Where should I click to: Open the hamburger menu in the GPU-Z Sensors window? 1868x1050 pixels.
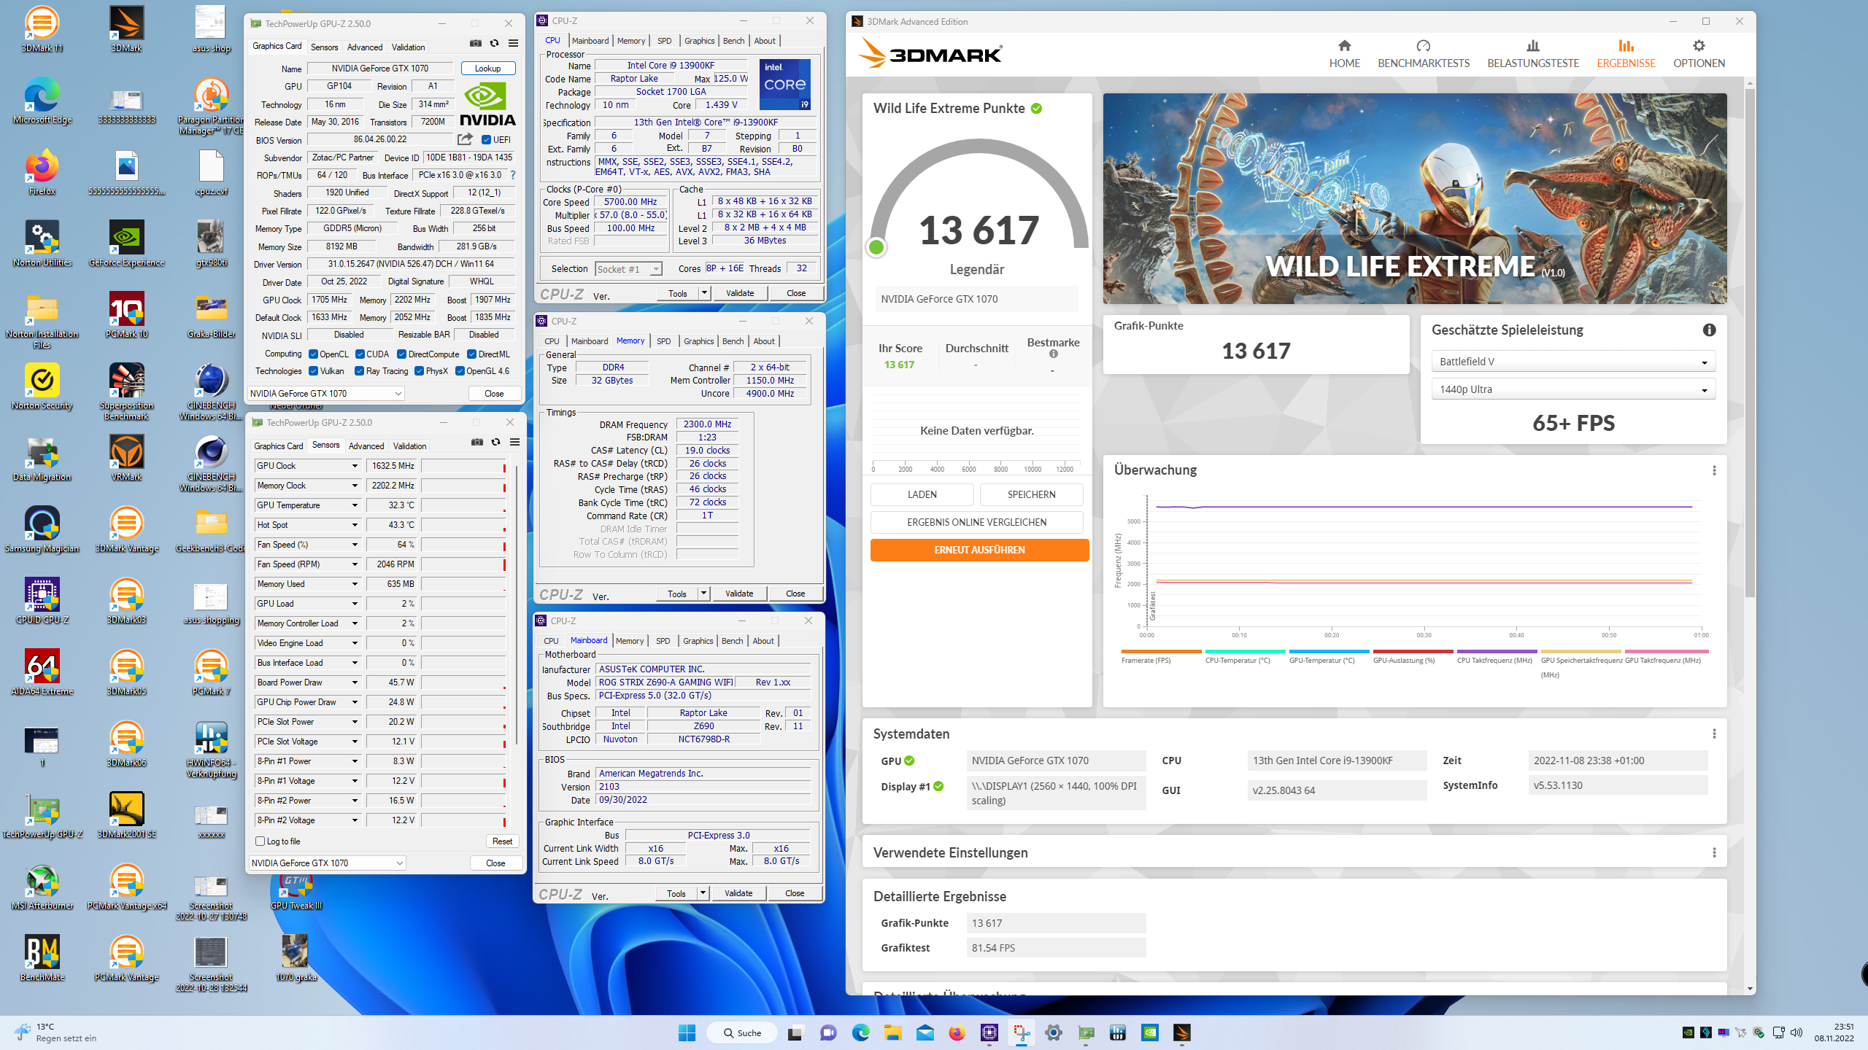[515, 443]
